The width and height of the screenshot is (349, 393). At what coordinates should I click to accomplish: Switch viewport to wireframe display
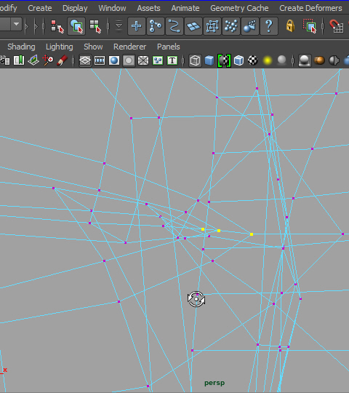pyautogui.click(x=195, y=60)
